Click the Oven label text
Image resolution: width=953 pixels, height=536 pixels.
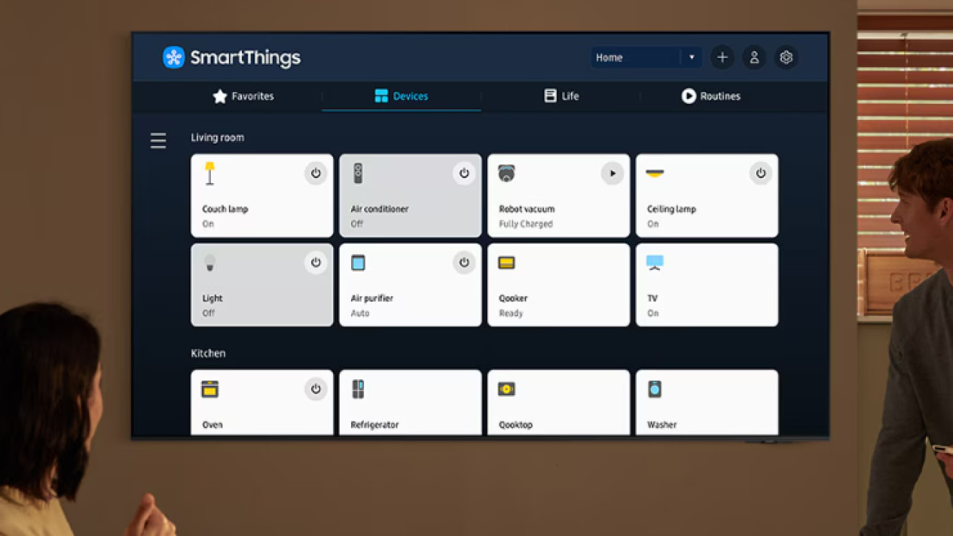(x=212, y=424)
